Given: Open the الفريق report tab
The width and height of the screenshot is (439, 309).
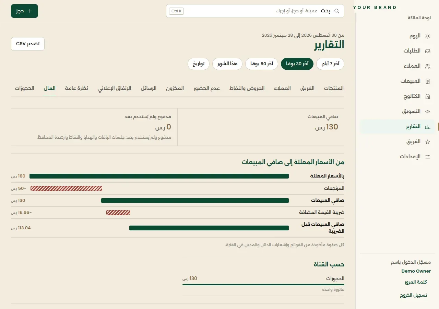Looking at the screenshot, I should [307, 88].
